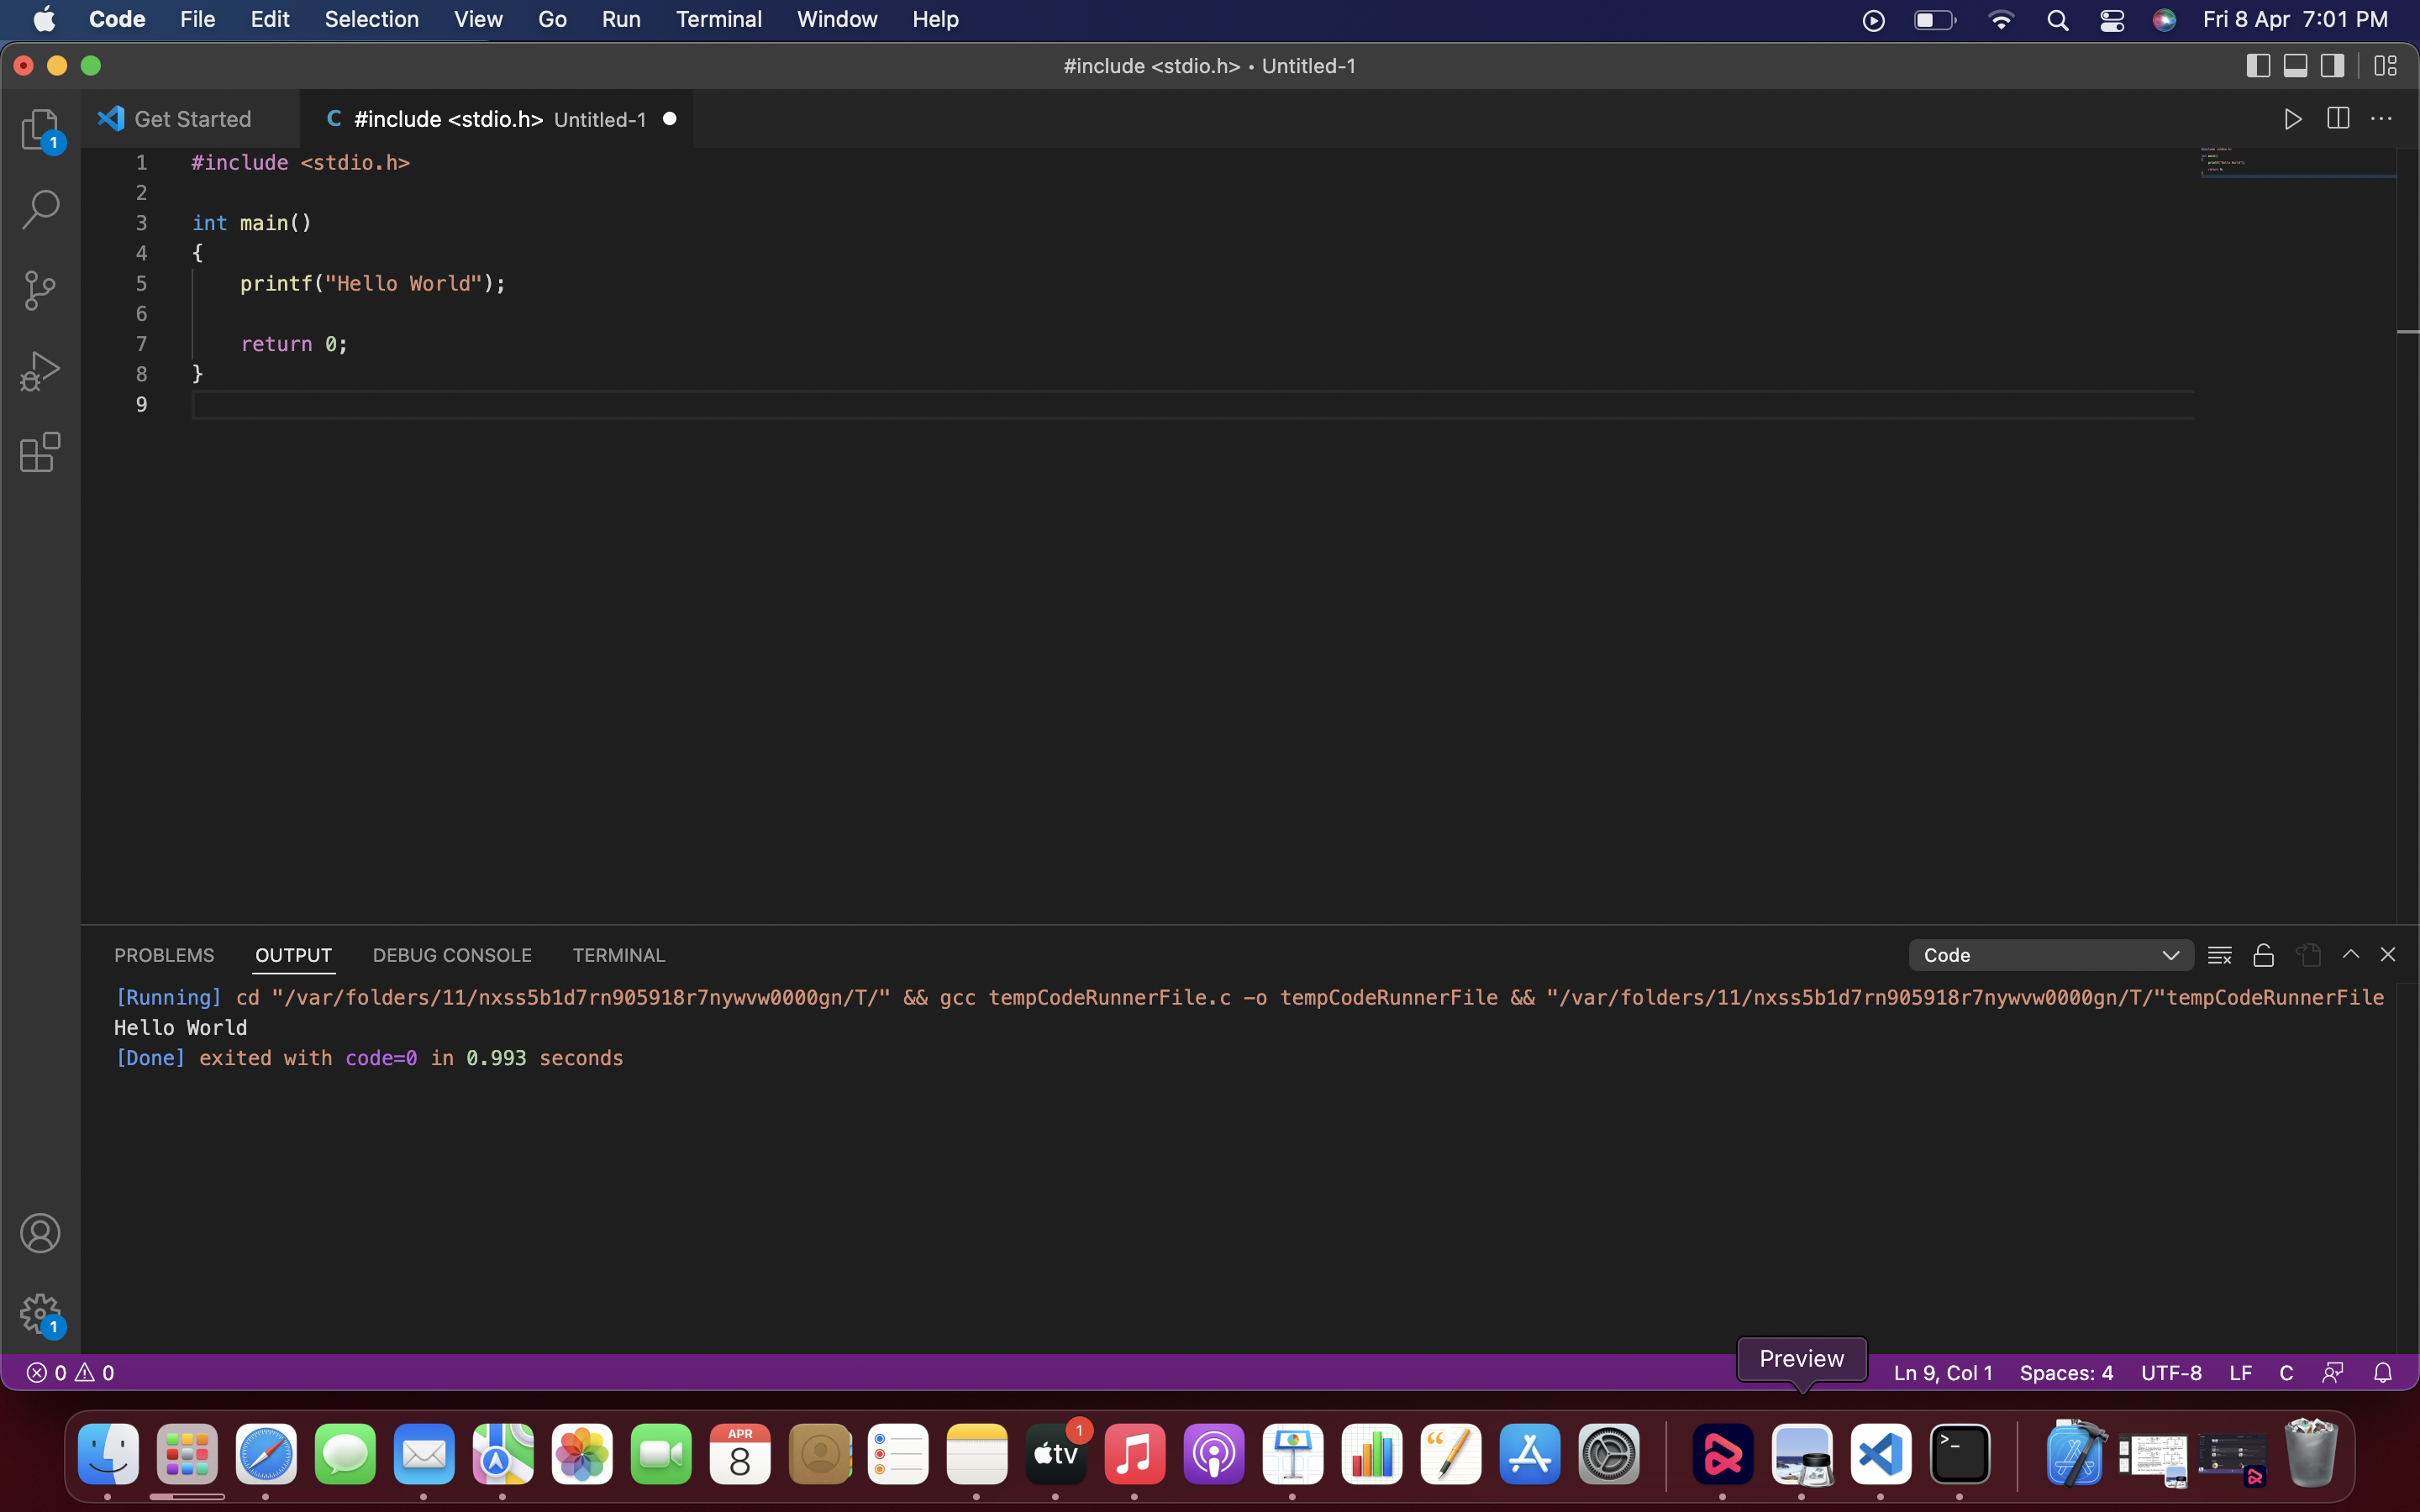The height and width of the screenshot is (1512, 2420).
Task: Maximize the panel using the chevron
Action: click(2351, 954)
